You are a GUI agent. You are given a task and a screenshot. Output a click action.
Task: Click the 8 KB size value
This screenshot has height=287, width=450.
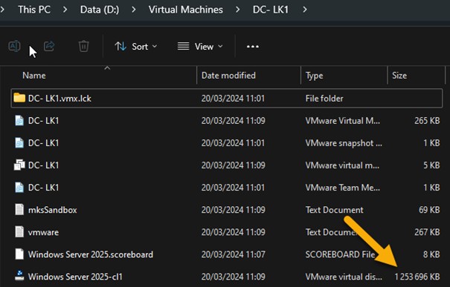[x=431, y=254]
